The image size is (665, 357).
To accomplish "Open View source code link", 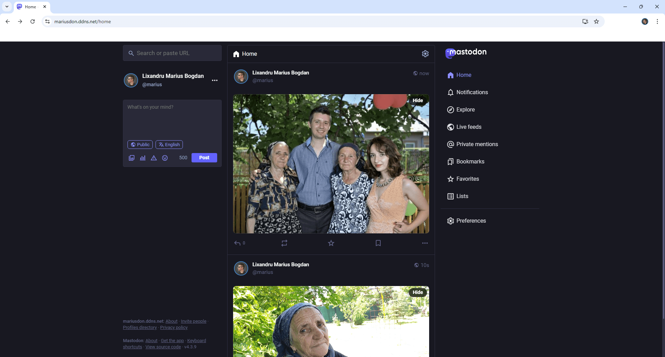I will (163, 347).
